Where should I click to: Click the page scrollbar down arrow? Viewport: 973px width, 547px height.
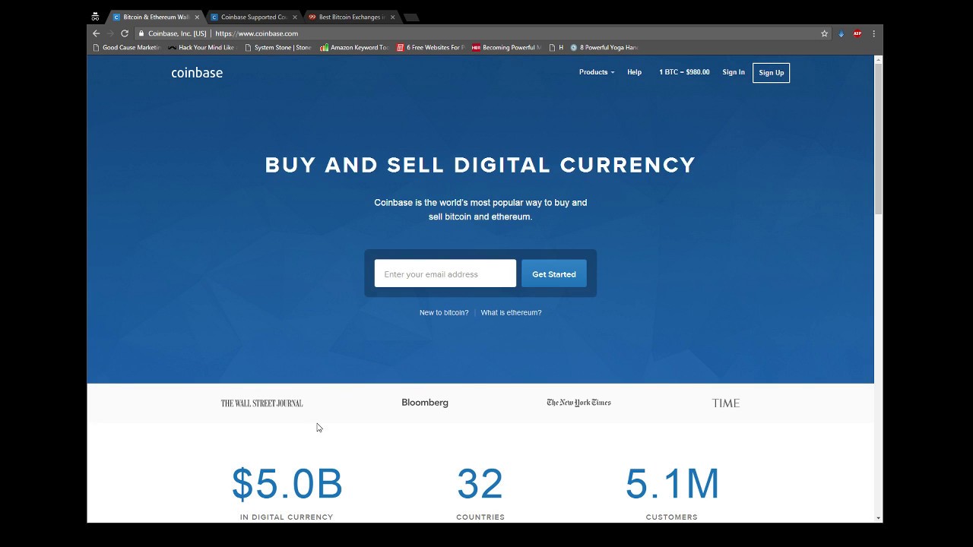tap(879, 518)
